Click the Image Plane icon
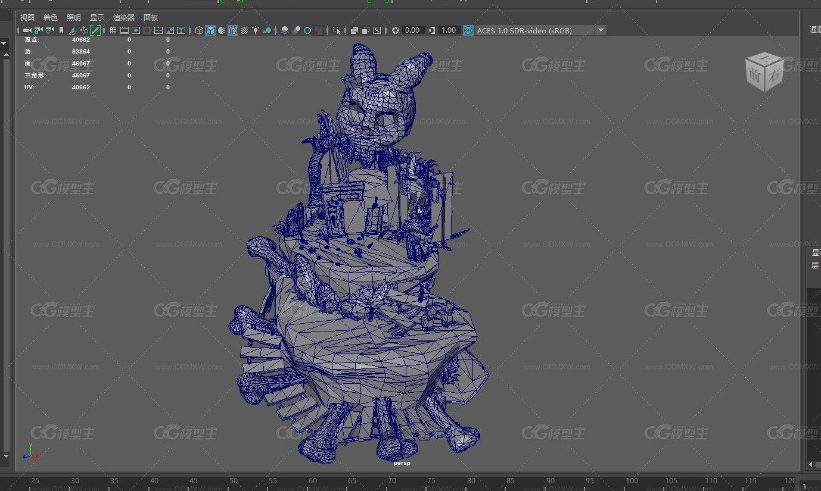This screenshot has width=821, height=491. tap(73, 30)
